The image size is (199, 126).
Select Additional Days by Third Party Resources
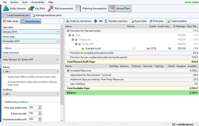tap(132, 80)
